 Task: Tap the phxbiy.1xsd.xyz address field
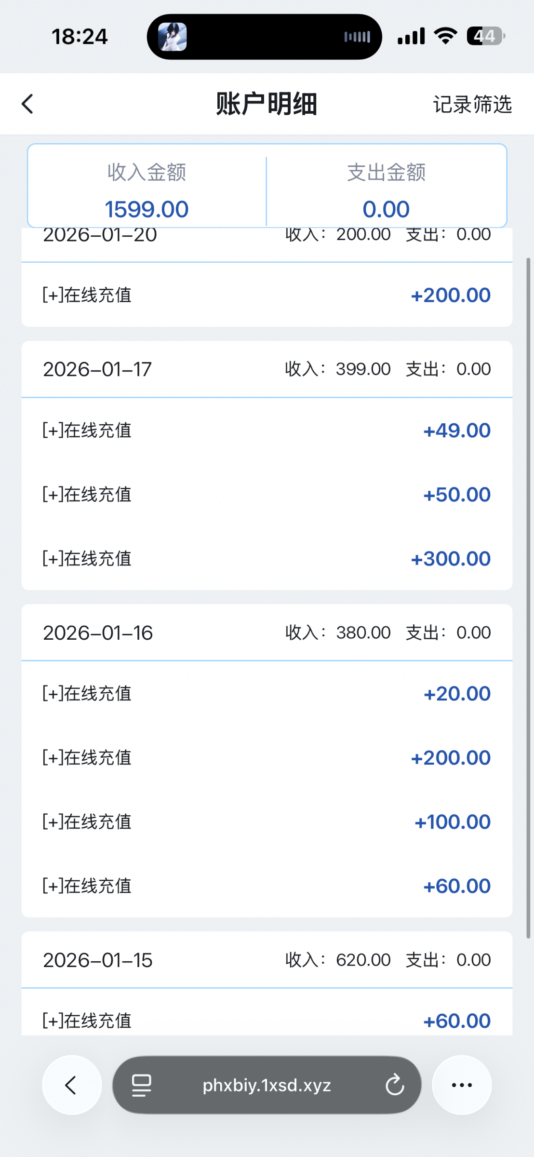[267, 1085]
